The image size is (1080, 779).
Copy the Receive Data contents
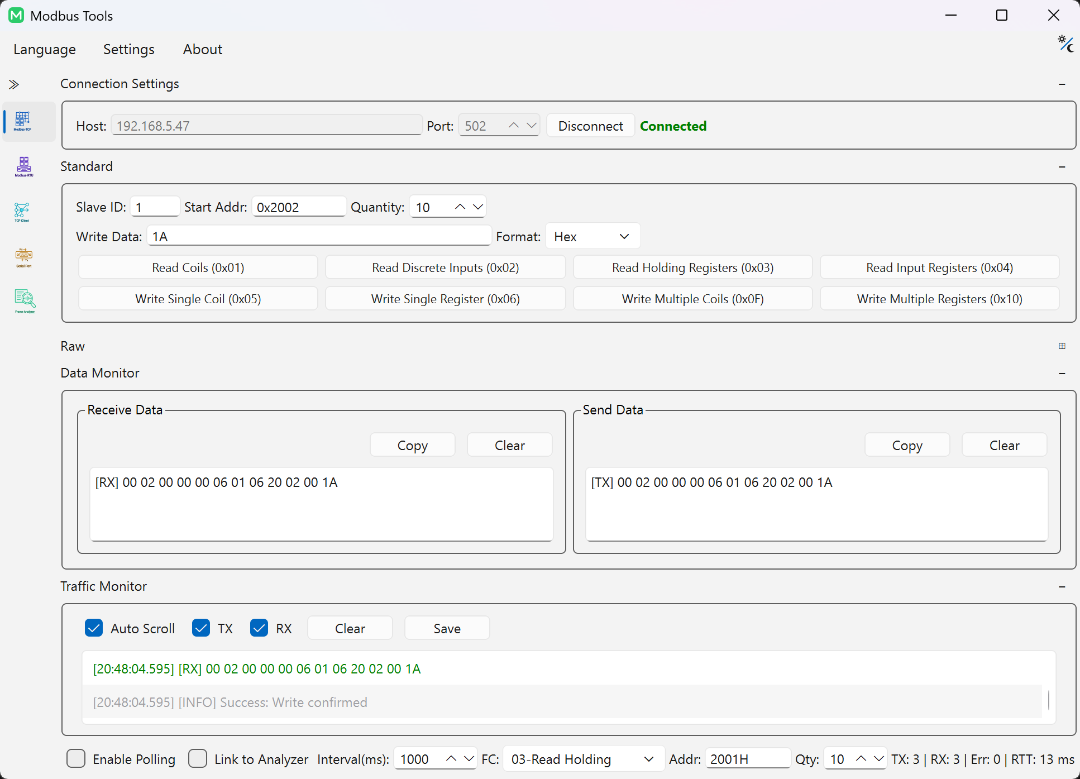413,445
